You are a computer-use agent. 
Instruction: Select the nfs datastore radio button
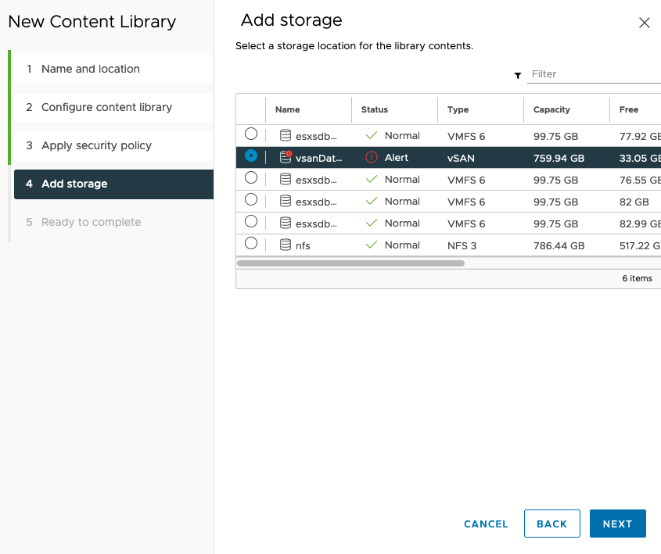pyautogui.click(x=251, y=244)
